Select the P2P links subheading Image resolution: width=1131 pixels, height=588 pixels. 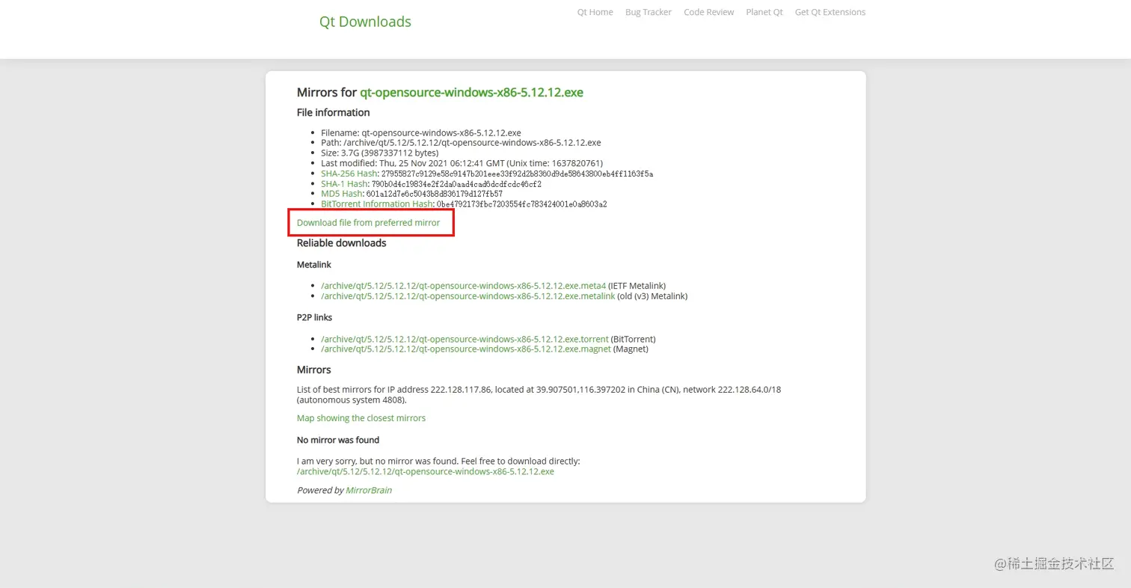(x=314, y=317)
